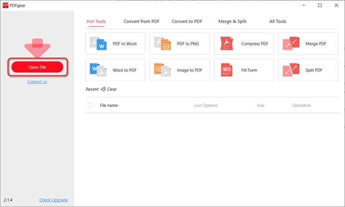Click the broom icon beside Clear

(103, 89)
